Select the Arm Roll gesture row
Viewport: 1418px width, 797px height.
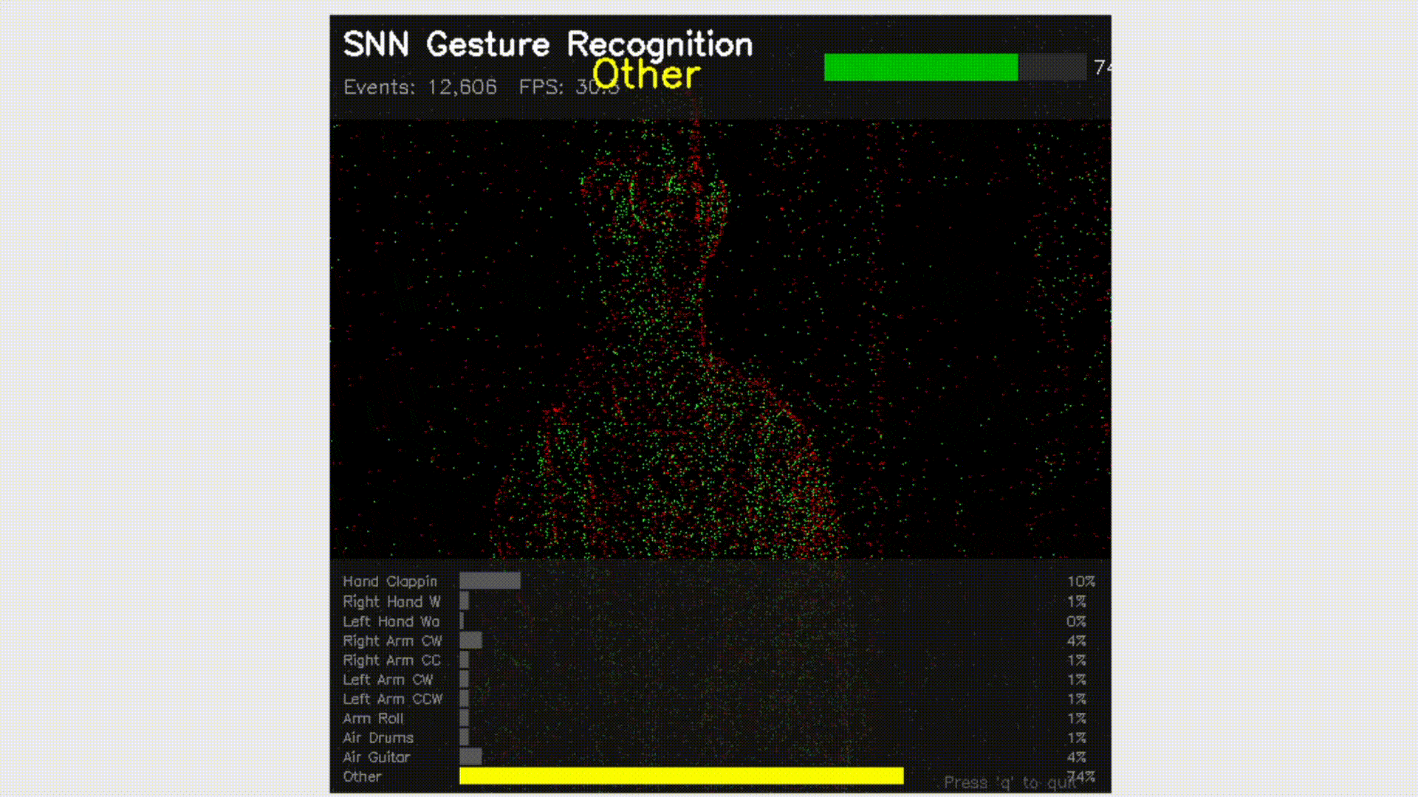[373, 718]
